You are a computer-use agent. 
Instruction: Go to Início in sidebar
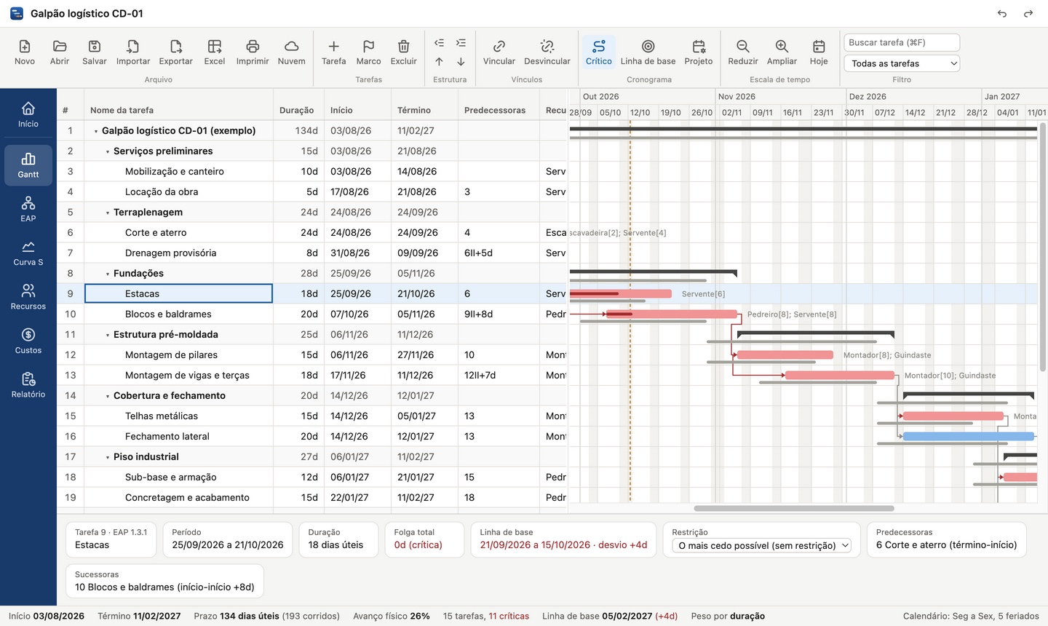tap(28, 114)
